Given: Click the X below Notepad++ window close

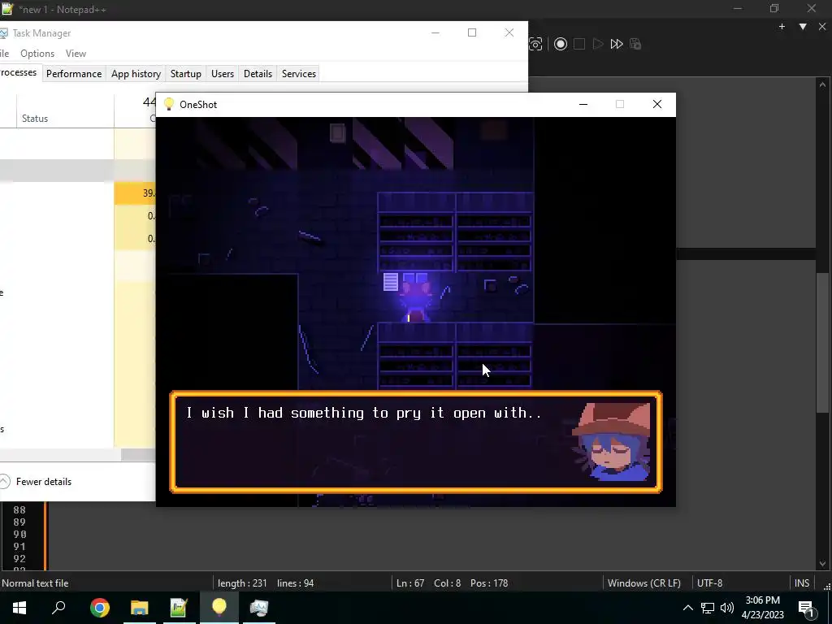Looking at the screenshot, I should [x=822, y=27].
